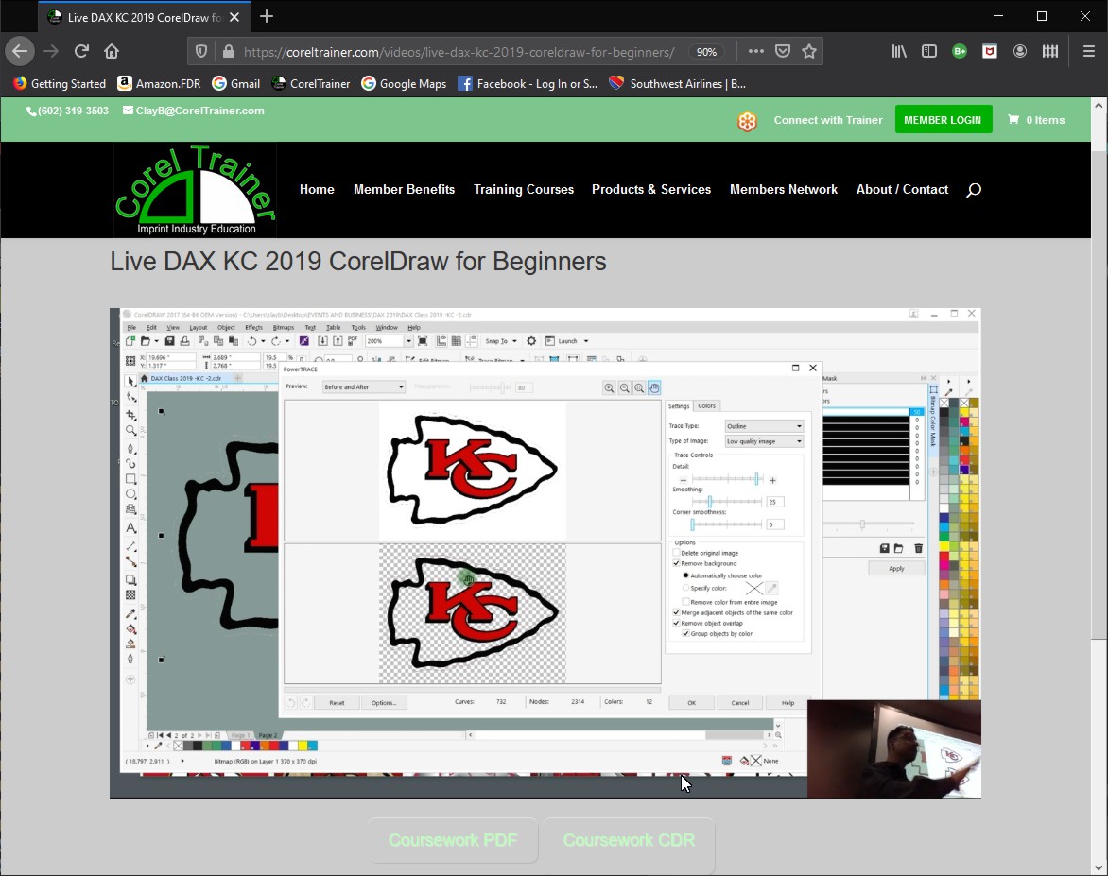Reload the current browser page

[82, 51]
